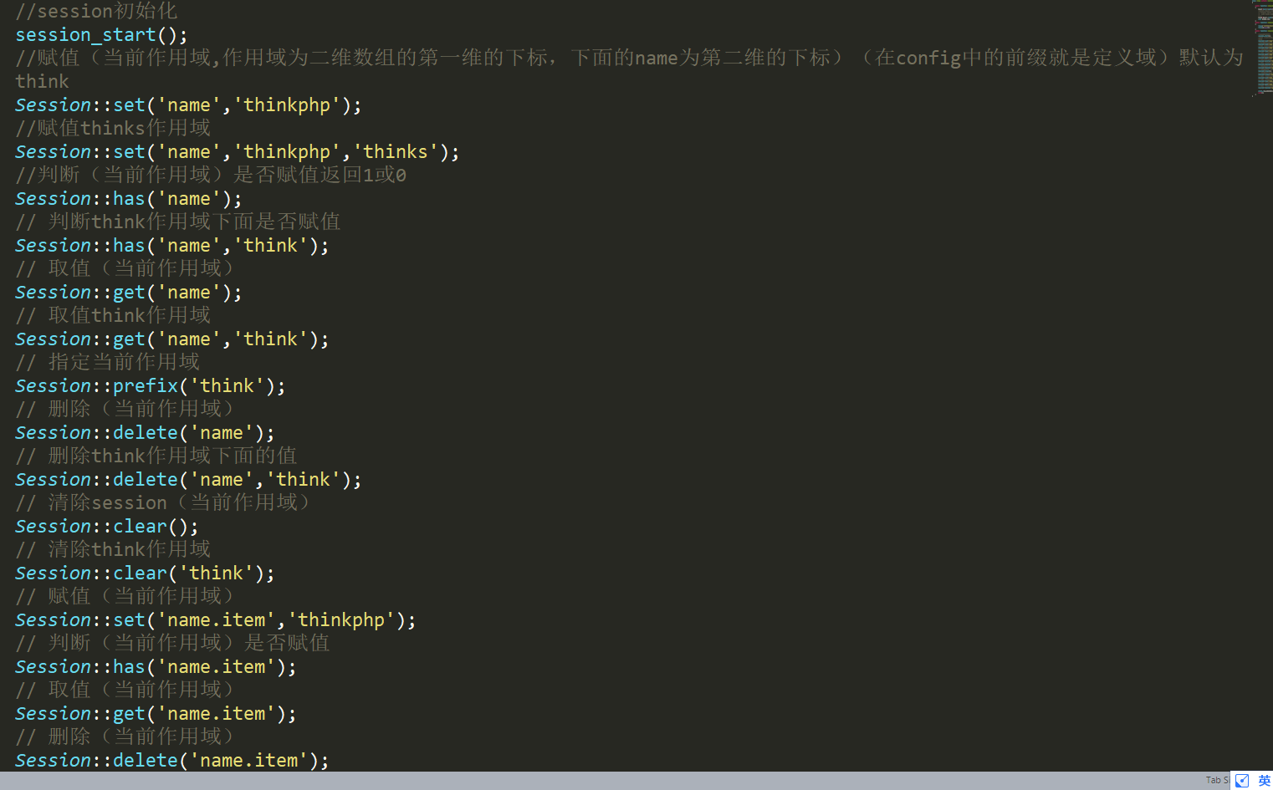Click the final Session::delete('name.item') line
Viewport: 1273px width, 790px height.
(171, 760)
